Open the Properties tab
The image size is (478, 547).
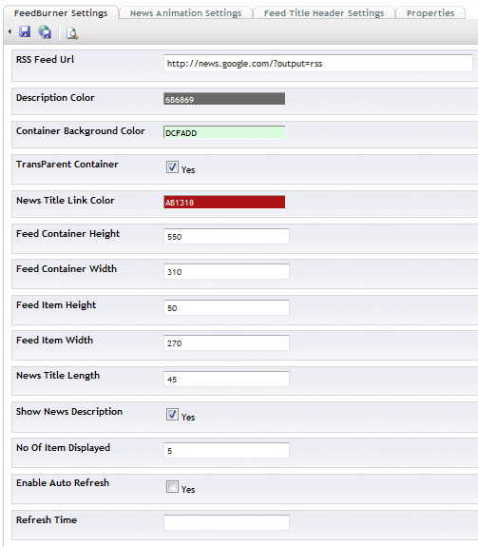pyautogui.click(x=430, y=13)
